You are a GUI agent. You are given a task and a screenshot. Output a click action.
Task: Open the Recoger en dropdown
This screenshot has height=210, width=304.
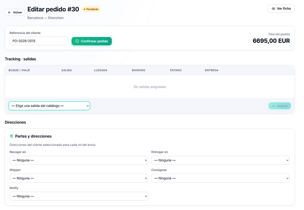[x=79, y=160]
